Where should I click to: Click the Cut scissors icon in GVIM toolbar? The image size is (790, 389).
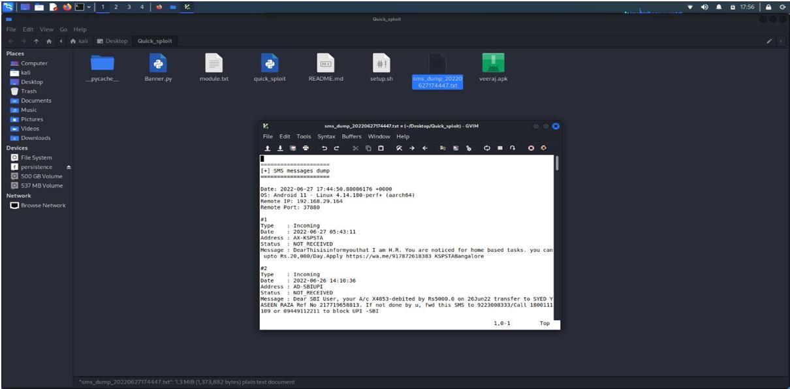click(356, 148)
